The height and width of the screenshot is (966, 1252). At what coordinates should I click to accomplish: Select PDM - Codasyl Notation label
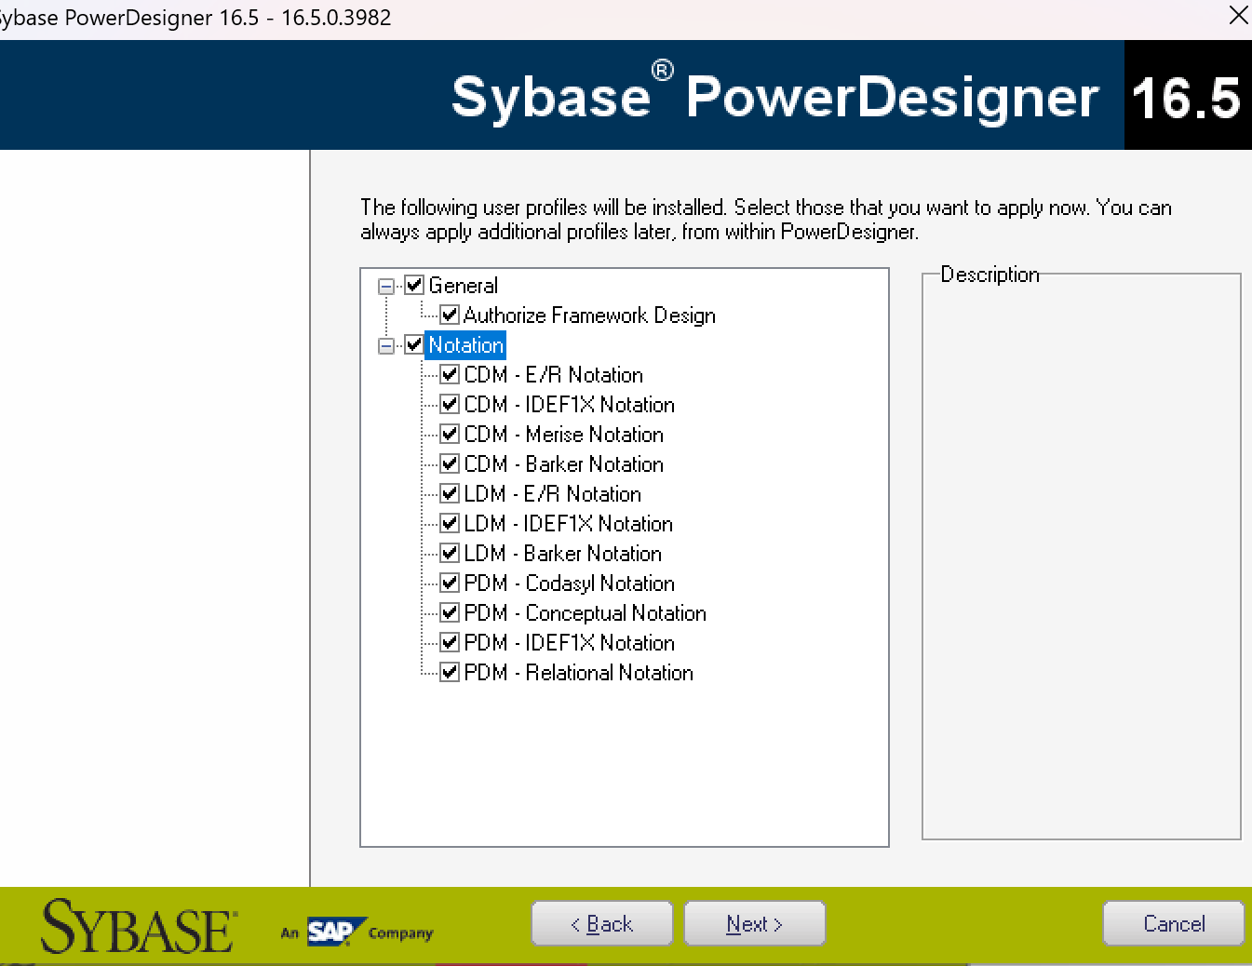tap(570, 584)
